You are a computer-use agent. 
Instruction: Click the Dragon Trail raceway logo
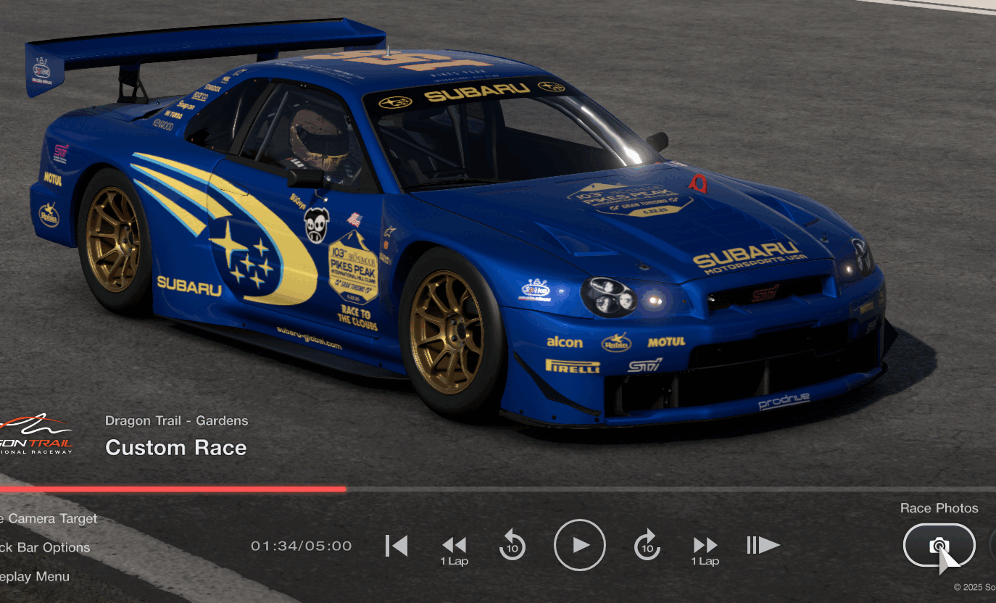pyautogui.click(x=36, y=433)
